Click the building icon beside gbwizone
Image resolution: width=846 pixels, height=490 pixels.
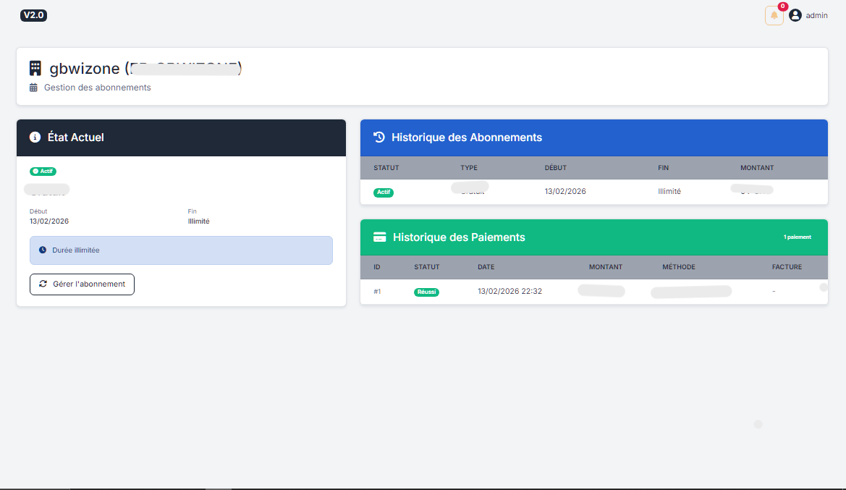[x=35, y=68]
